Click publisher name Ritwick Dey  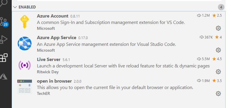(x=48, y=72)
